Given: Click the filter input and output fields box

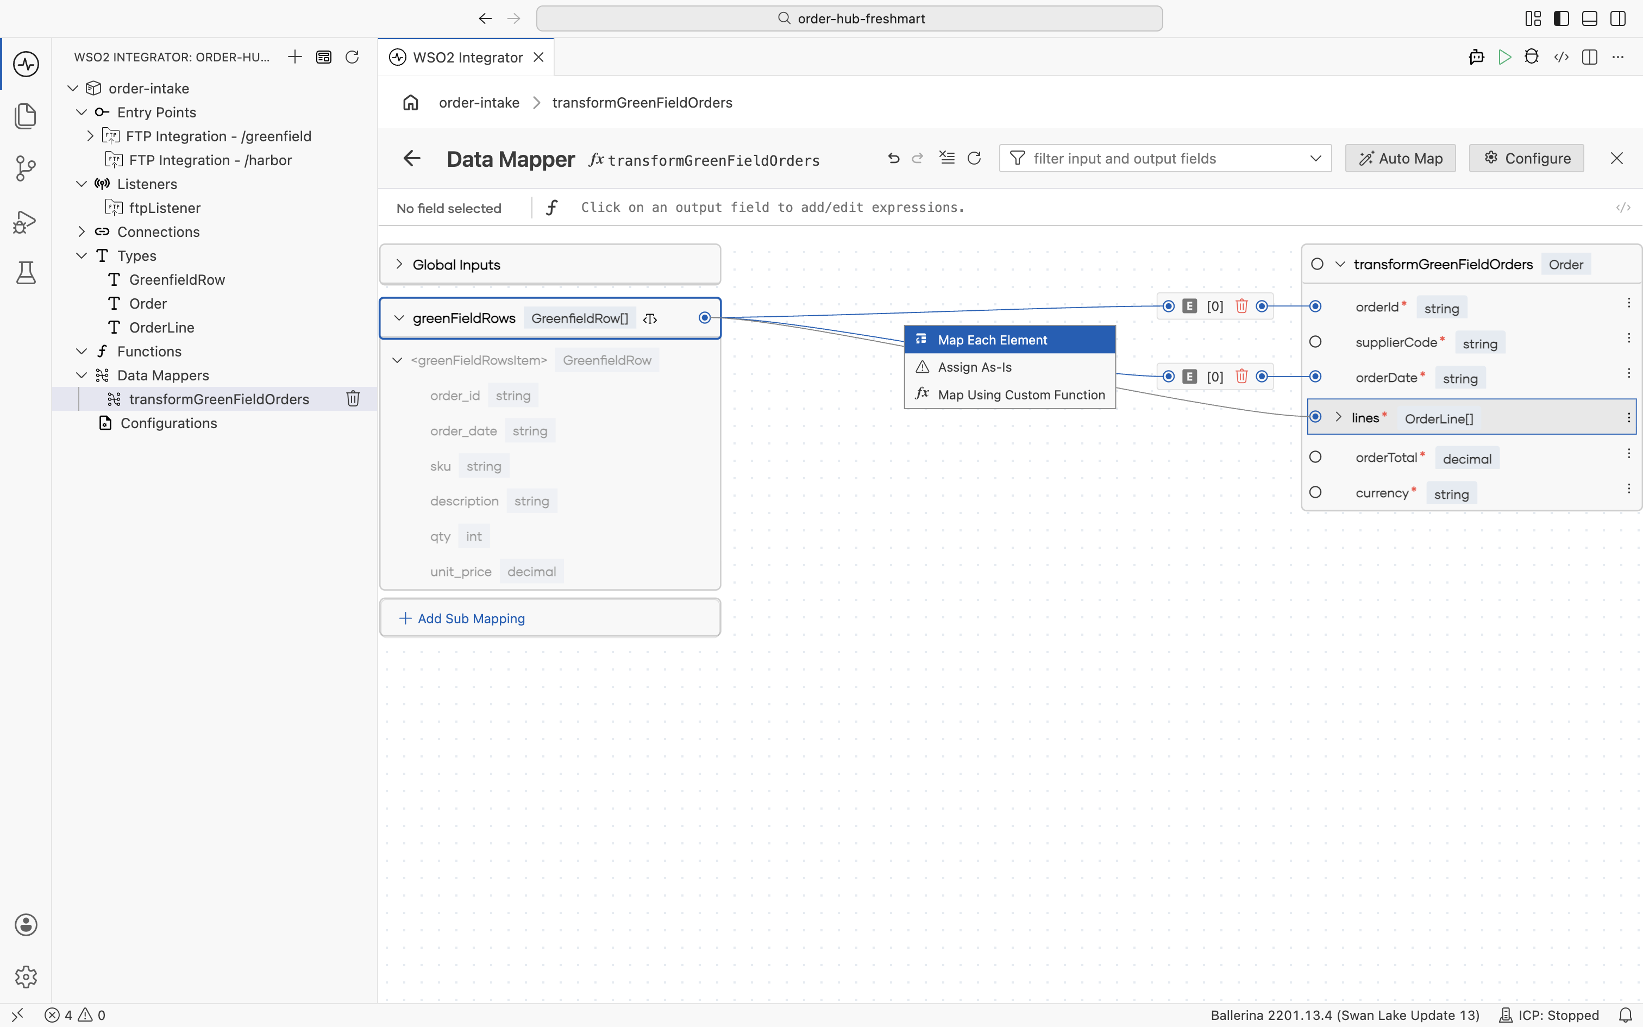Looking at the screenshot, I should click(x=1165, y=158).
